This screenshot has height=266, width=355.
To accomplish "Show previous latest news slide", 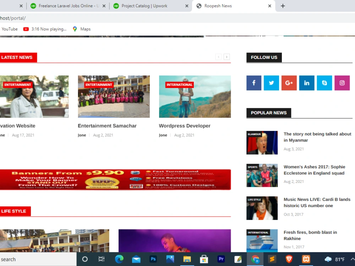I will coord(218,57).
